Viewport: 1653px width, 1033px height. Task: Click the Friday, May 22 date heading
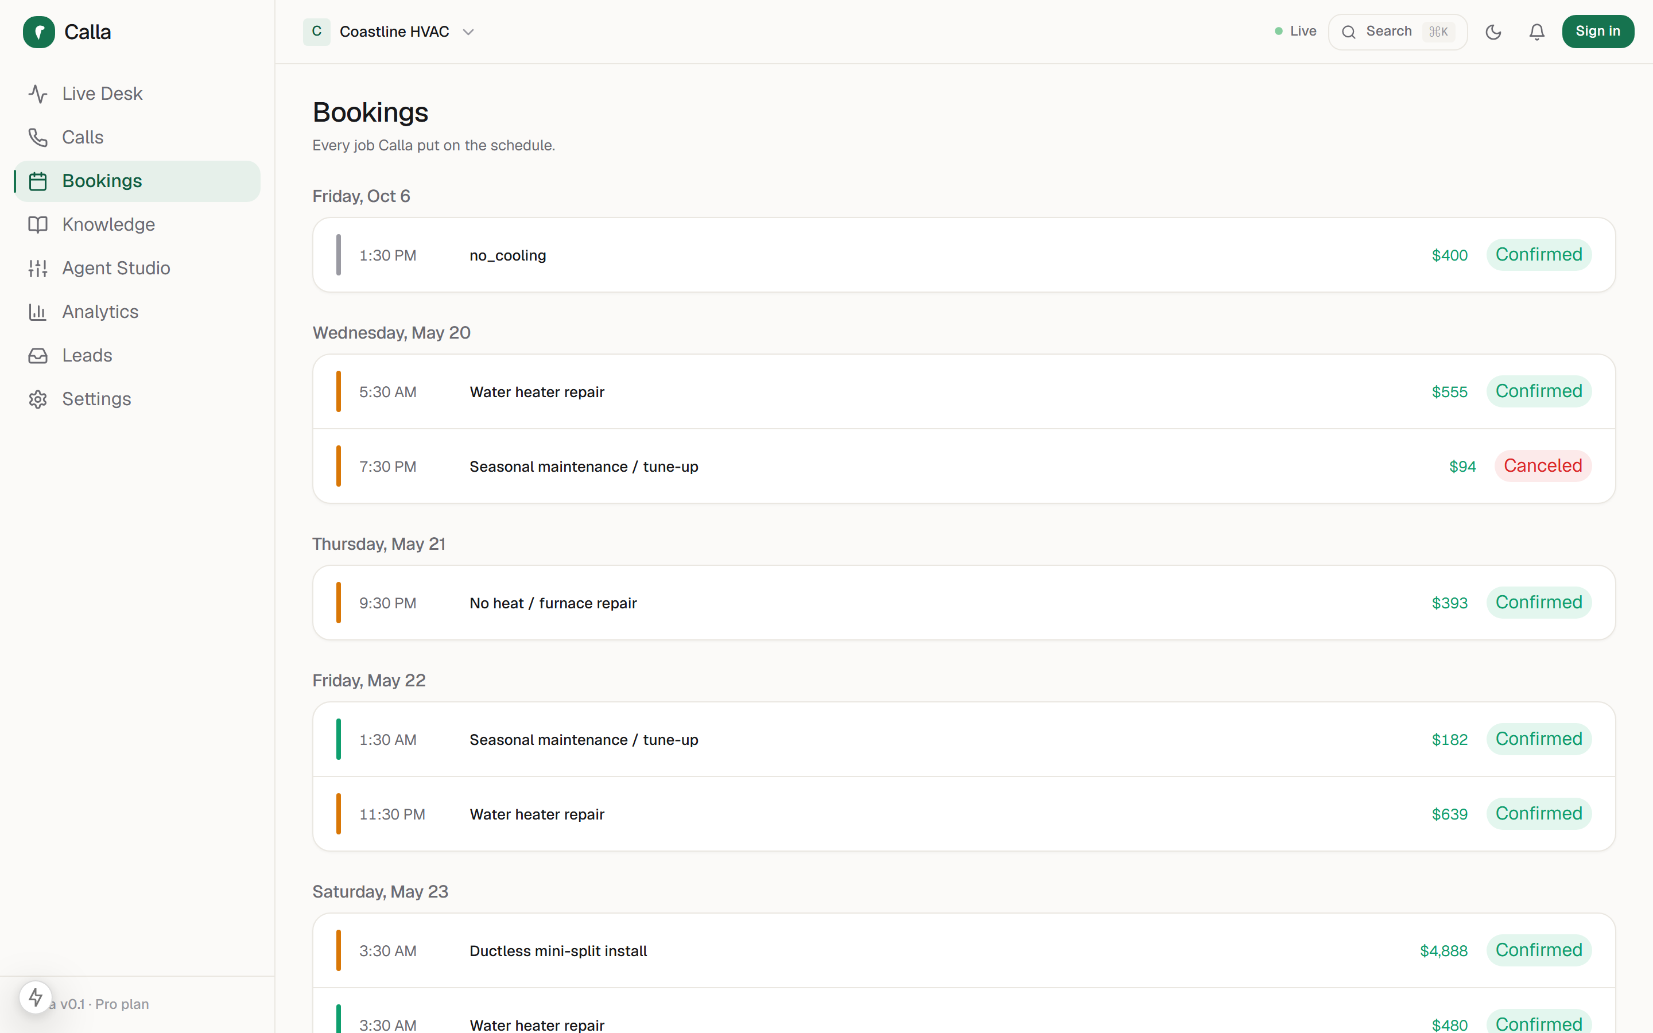click(369, 681)
